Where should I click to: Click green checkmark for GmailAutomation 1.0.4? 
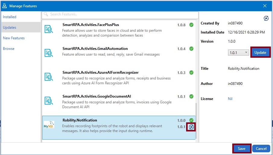[191, 49]
